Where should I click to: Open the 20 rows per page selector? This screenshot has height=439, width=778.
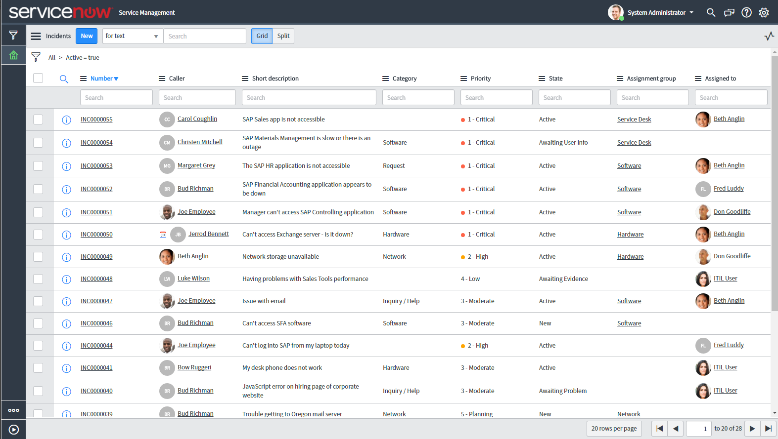tap(614, 429)
